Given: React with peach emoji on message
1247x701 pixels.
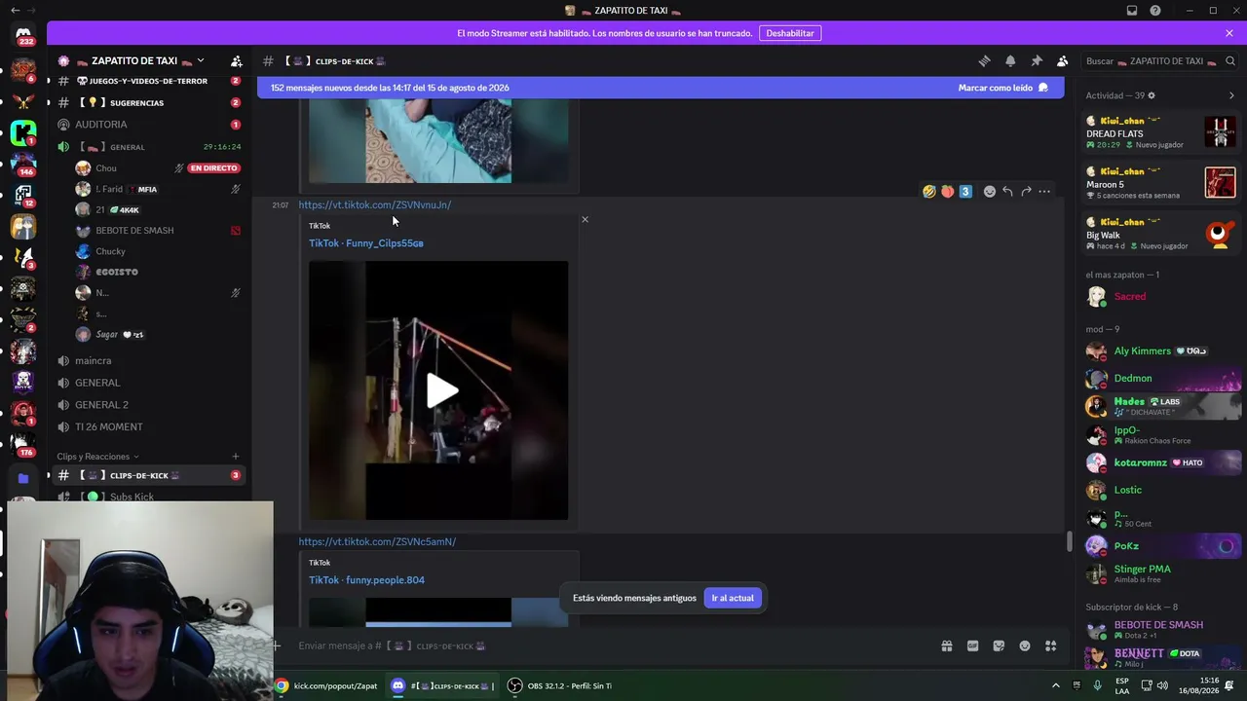Looking at the screenshot, I should [947, 192].
